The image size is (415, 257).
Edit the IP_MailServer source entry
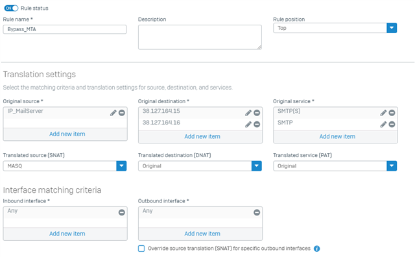tap(113, 113)
